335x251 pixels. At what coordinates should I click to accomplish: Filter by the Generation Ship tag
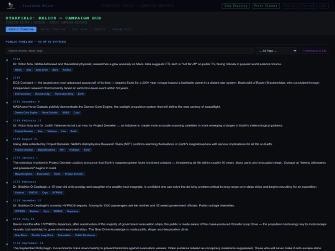point(64,94)
